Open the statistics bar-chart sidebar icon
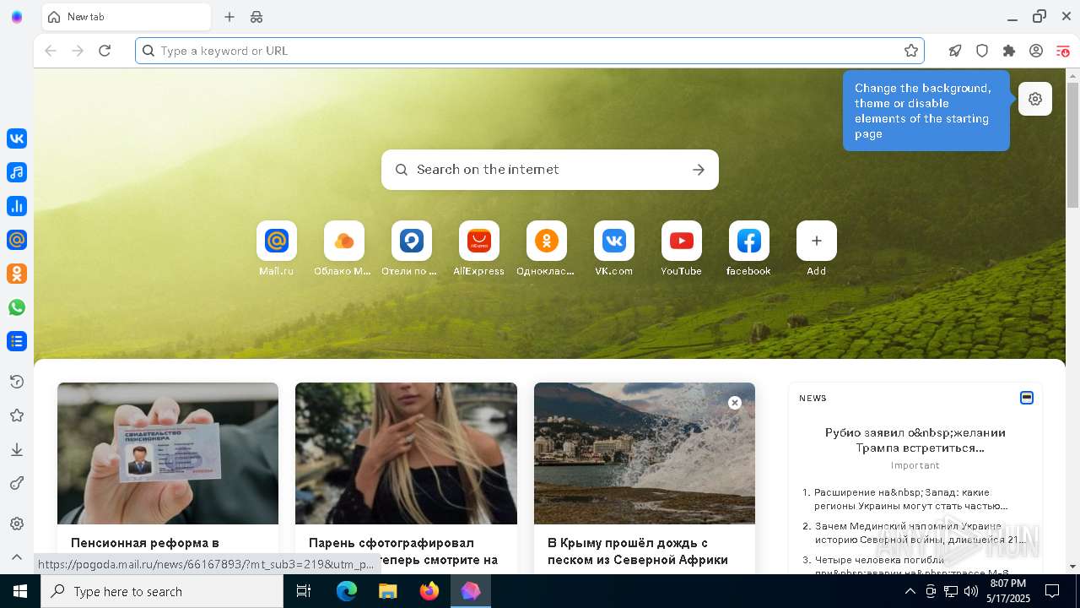1080x608 pixels. [x=17, y=206]
